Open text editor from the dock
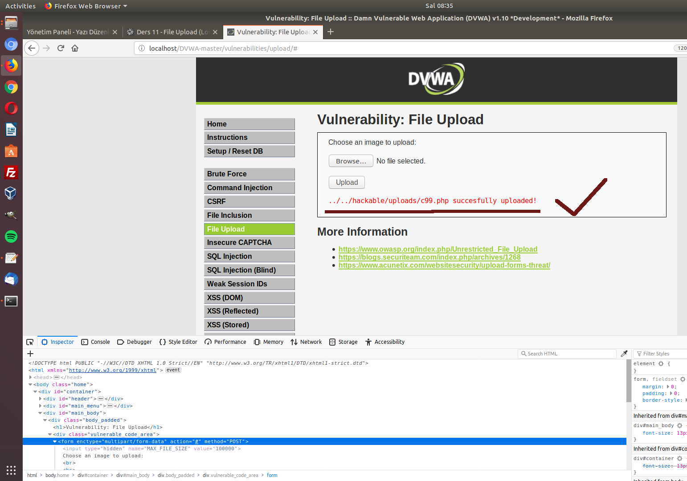This screenshot has width=687, height=481. [x=11, y=258]
